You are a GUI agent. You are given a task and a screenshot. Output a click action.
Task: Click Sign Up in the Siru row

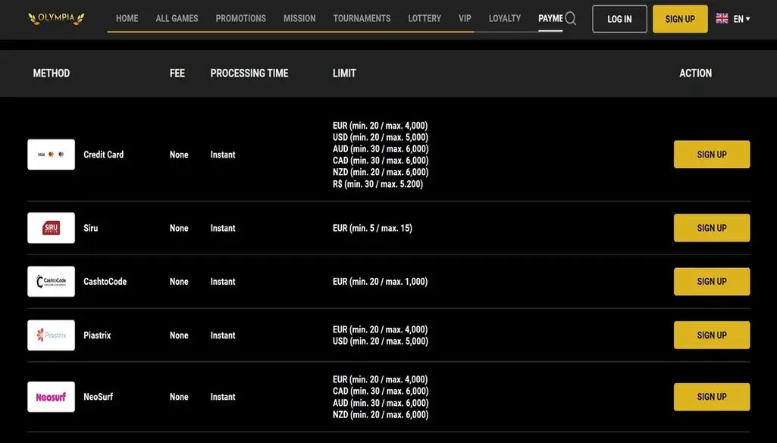tap(712, 228)
